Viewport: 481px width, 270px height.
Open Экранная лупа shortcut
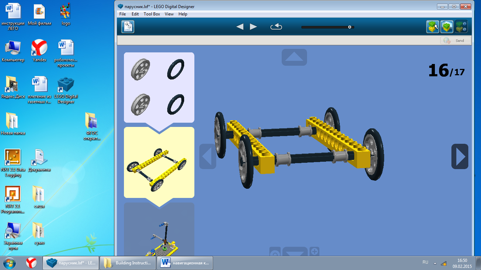coord(13,236)
